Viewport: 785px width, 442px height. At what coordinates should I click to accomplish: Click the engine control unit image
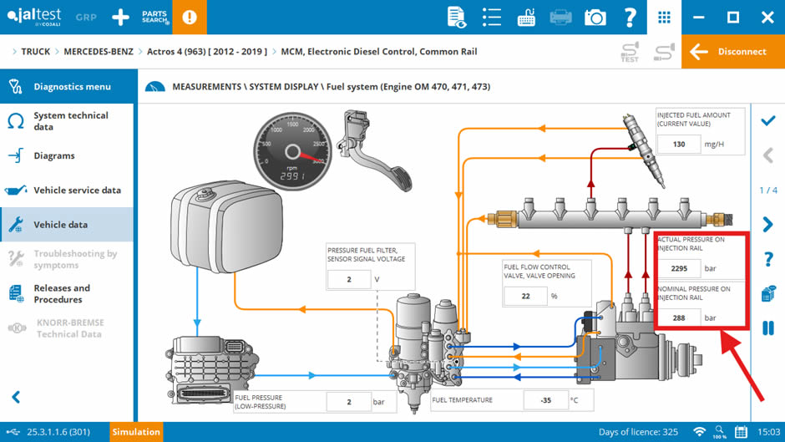[210, 370]
